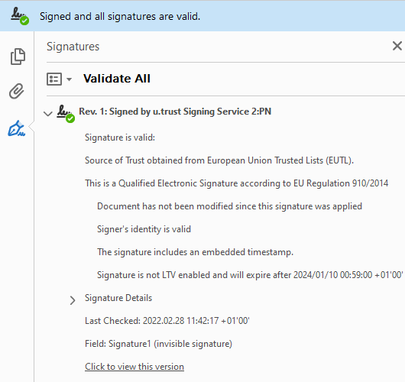405x382 pixels.
Task: Click the signed status icon in blue banner
Action: pyautogui.click(x=20, y=16)
